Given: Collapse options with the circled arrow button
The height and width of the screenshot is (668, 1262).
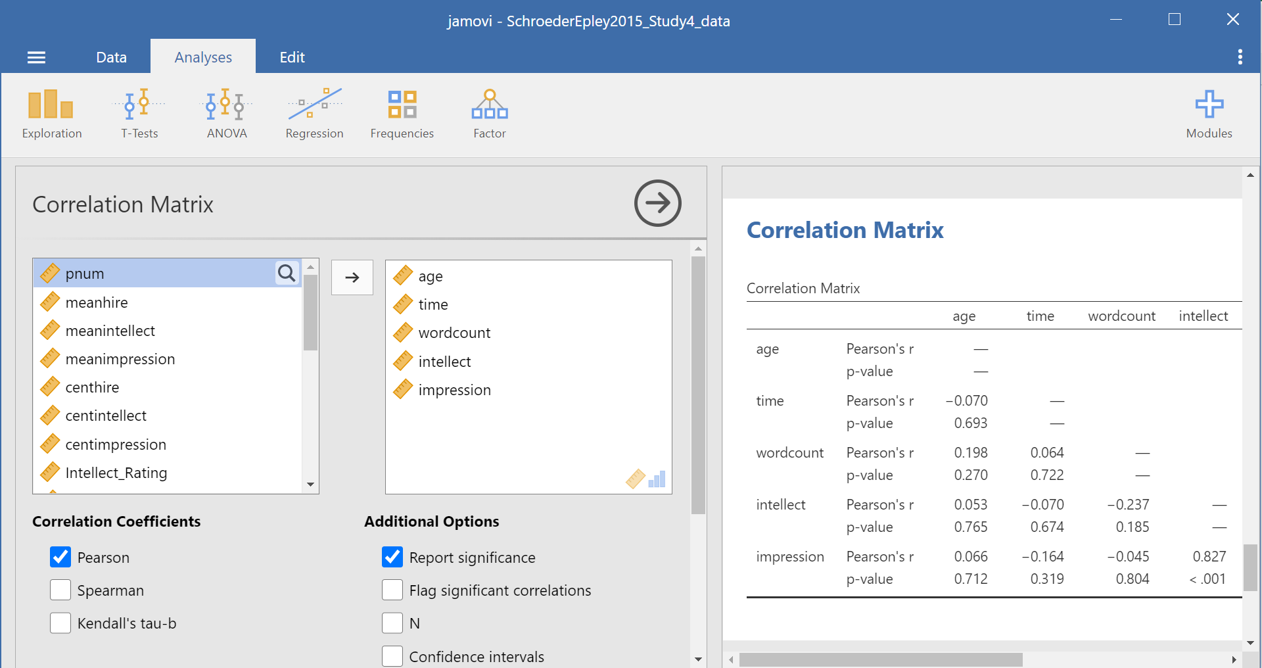Looking at the screenshot, I should 657,203.
